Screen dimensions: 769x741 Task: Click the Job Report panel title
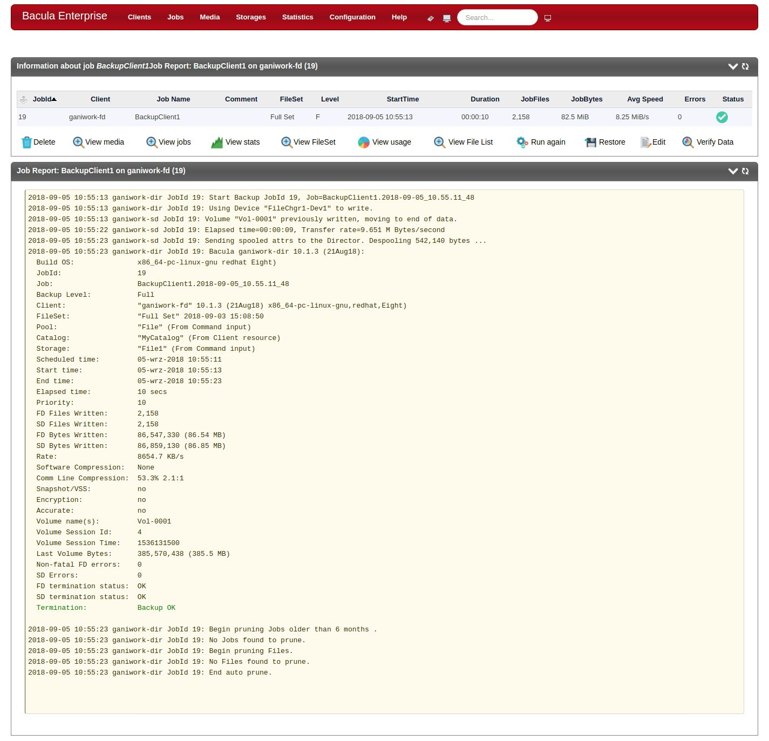pos(101,171)
